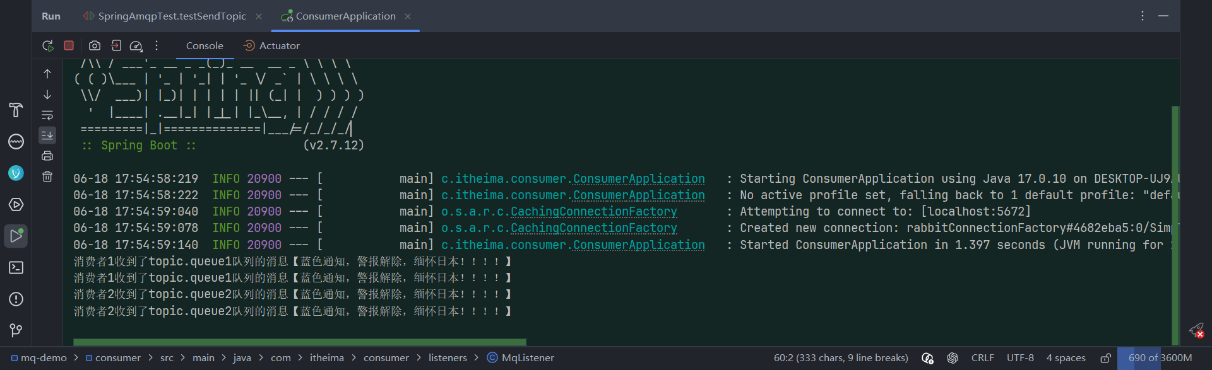Open the CRLF line separator dropdown
Viewport: 1212px width, 370px height.
click(x=982, y=358)
